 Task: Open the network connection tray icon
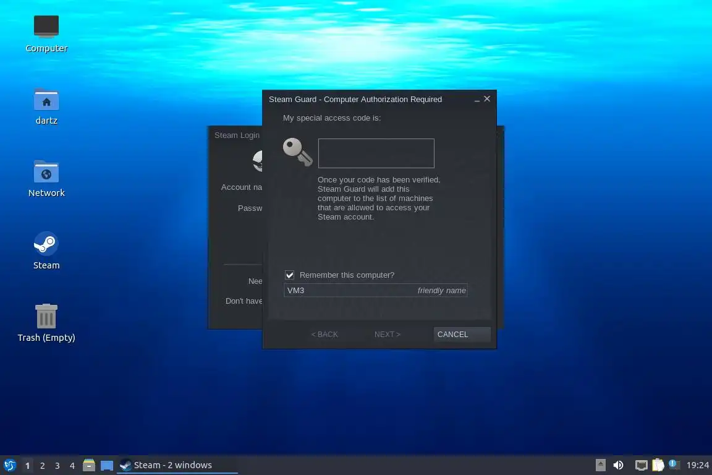pyautogui.click(x=641, y=465)
